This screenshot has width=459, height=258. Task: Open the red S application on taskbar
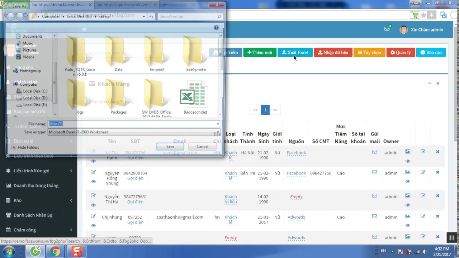[x=77, y=251]
